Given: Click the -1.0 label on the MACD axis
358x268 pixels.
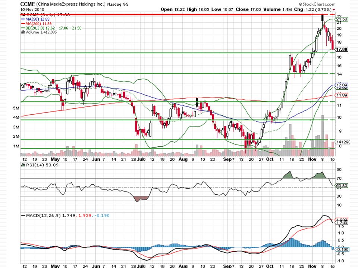Looking at the screenshot, I should point(340,261).
